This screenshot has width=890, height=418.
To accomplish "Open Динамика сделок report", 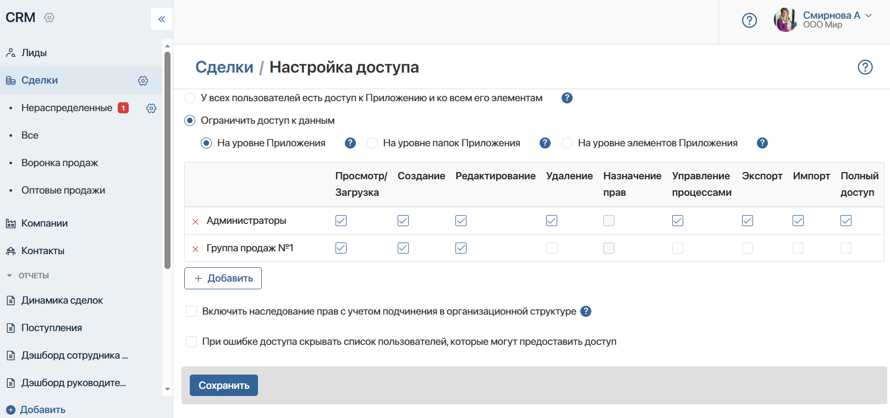I will 62,300.
